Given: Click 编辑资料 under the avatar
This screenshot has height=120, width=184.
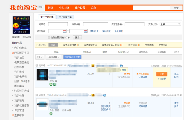Looking at the screenshot, I should (16, 37).
